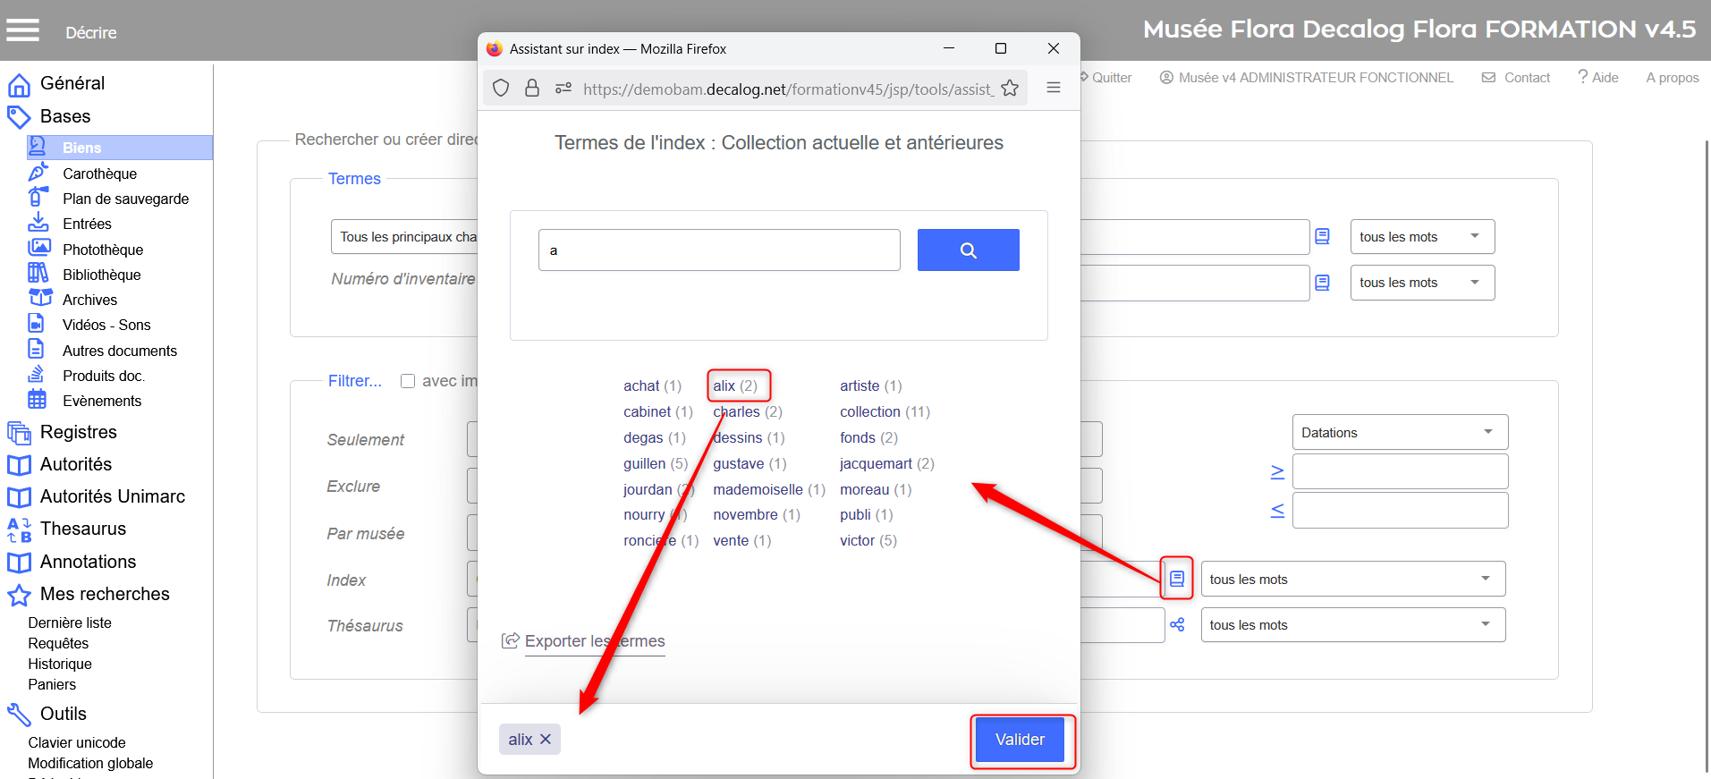
Task: Click the Produits doc. icon
Action: click(x=37, y=375)
